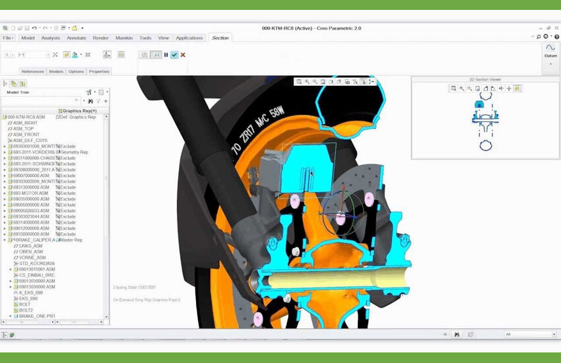This screenshot has width=561, height=363.
Task: Open the help question mark icon
Action: (x=556, y=36)
